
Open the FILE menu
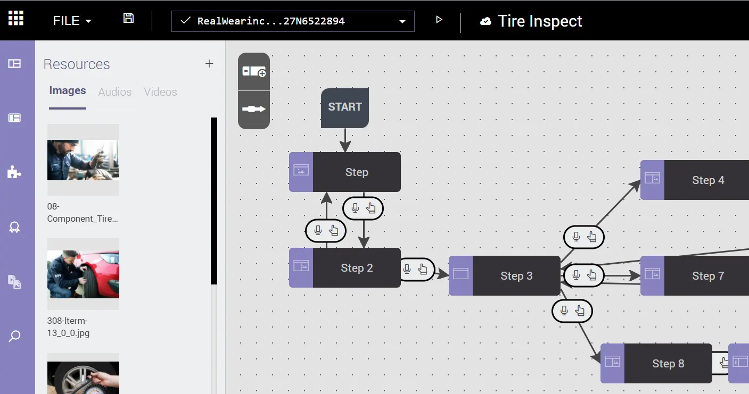tap(72, 21)
